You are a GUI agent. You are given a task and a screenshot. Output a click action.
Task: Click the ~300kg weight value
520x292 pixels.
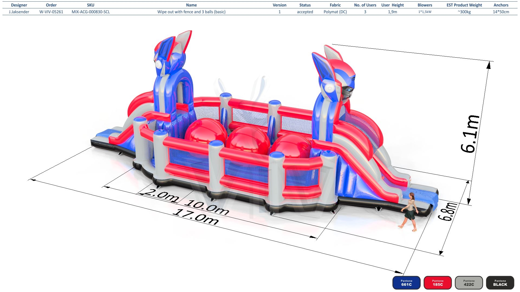464,12
